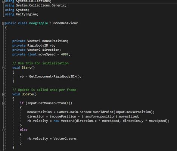177x151 pixels.
Task: Click 'Vector3 mousePosition;' field declaration
Action: (48, 41)
